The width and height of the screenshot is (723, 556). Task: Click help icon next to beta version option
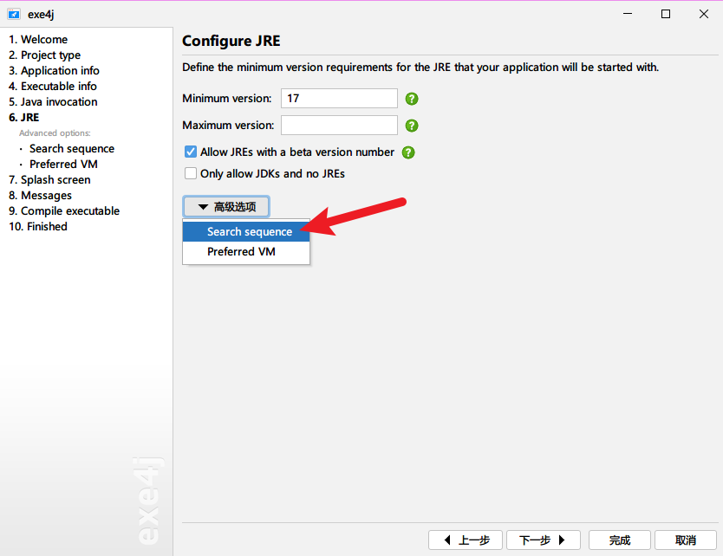(x=408, y=152)
